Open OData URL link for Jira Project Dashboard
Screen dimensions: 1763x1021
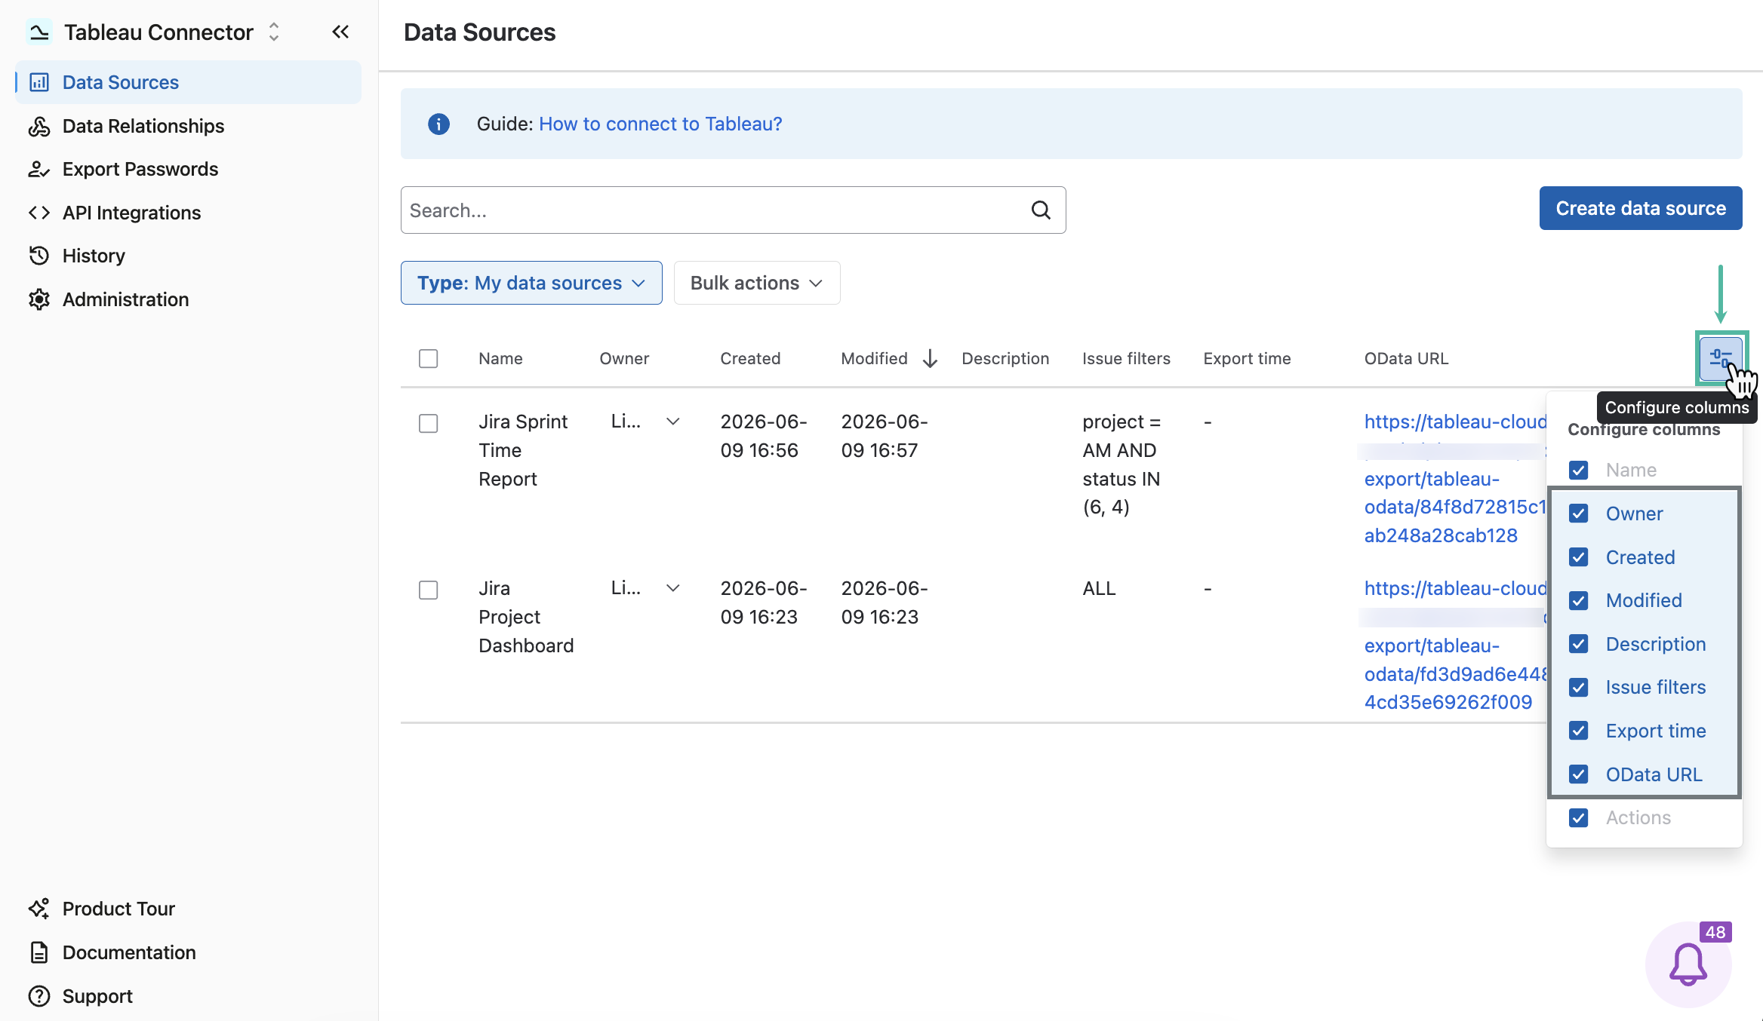click(x=1455, y=645)
